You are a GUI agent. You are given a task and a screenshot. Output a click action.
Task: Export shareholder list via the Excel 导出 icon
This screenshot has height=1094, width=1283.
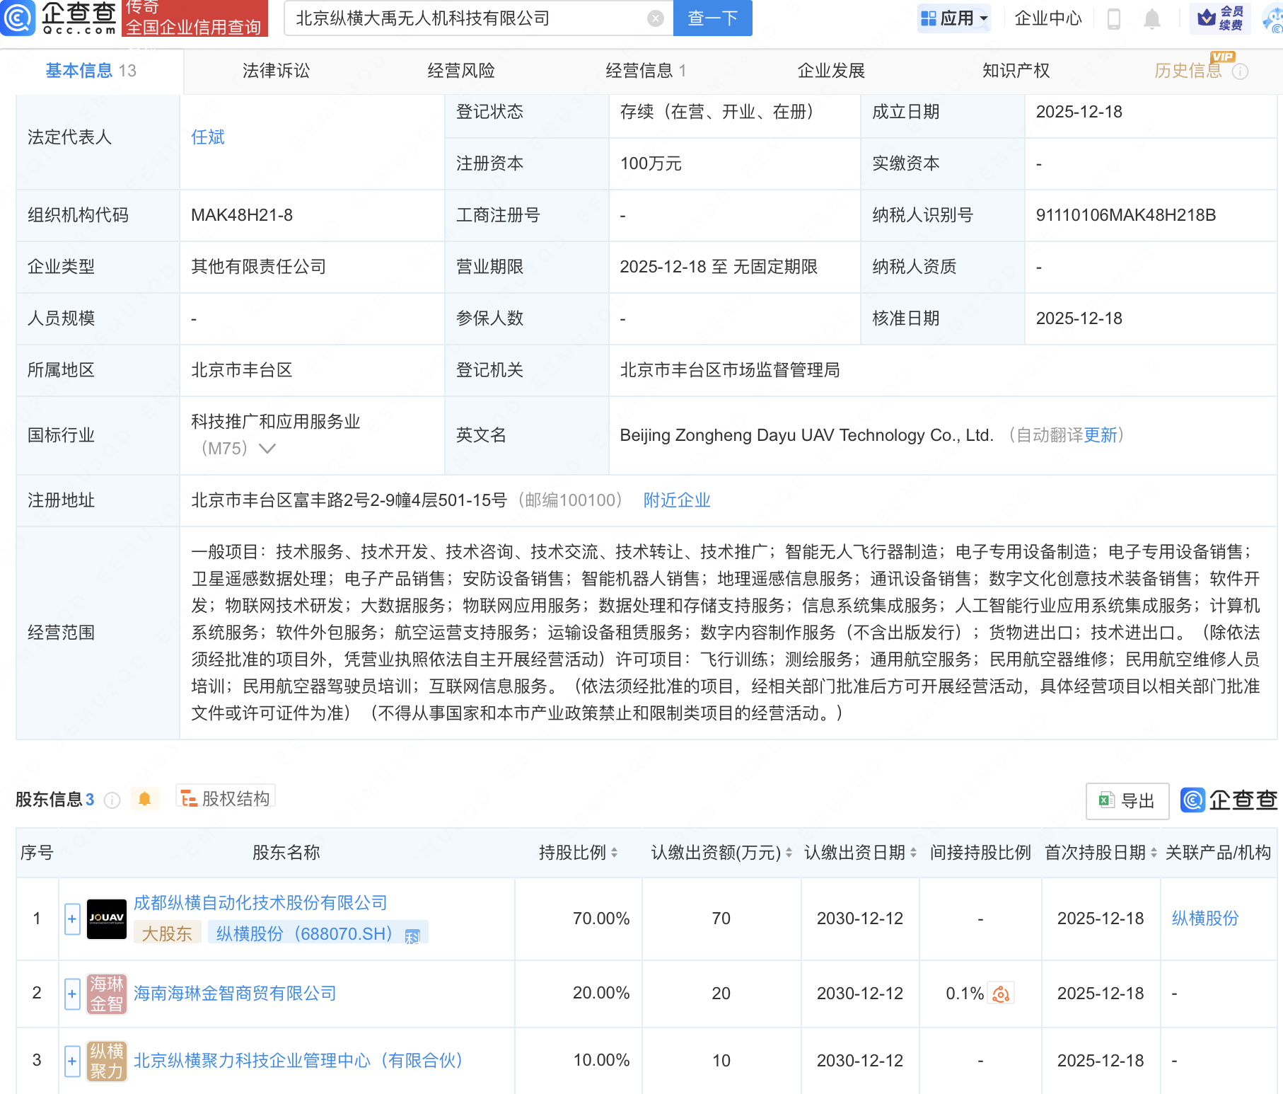click(1127, 800)
